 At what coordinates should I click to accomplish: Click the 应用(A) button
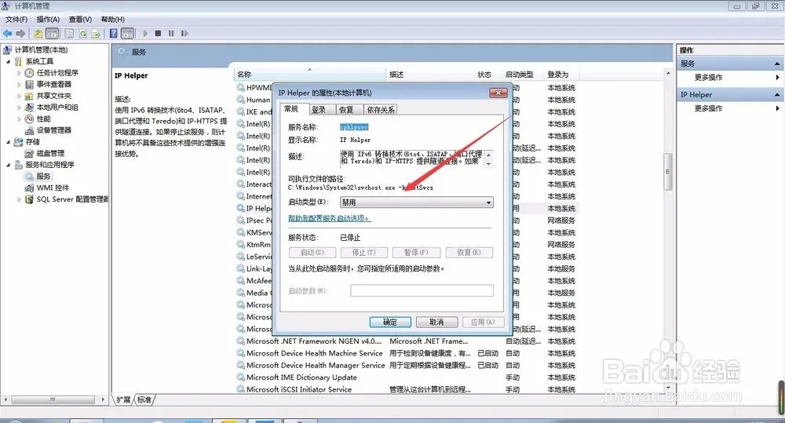point(483,322)
